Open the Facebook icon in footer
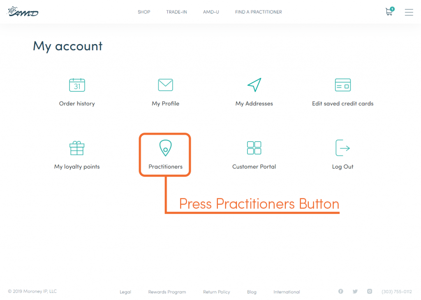The height and width of the screenshot is (300, 421). coord(341,291)
